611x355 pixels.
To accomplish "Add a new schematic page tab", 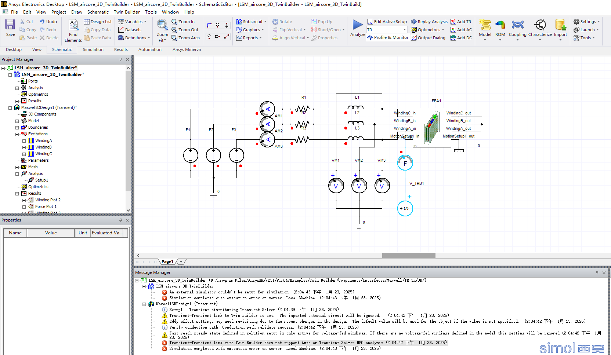I will (x=181, y=261).
